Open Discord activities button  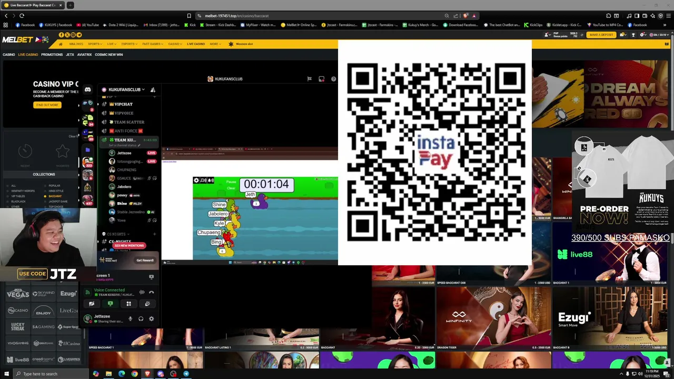tap(128, 304)
